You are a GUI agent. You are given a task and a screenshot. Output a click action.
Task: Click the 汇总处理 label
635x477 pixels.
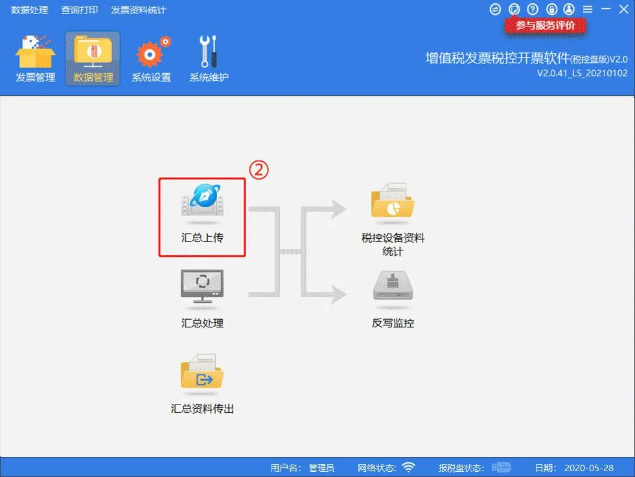click(x=202, y=323)
